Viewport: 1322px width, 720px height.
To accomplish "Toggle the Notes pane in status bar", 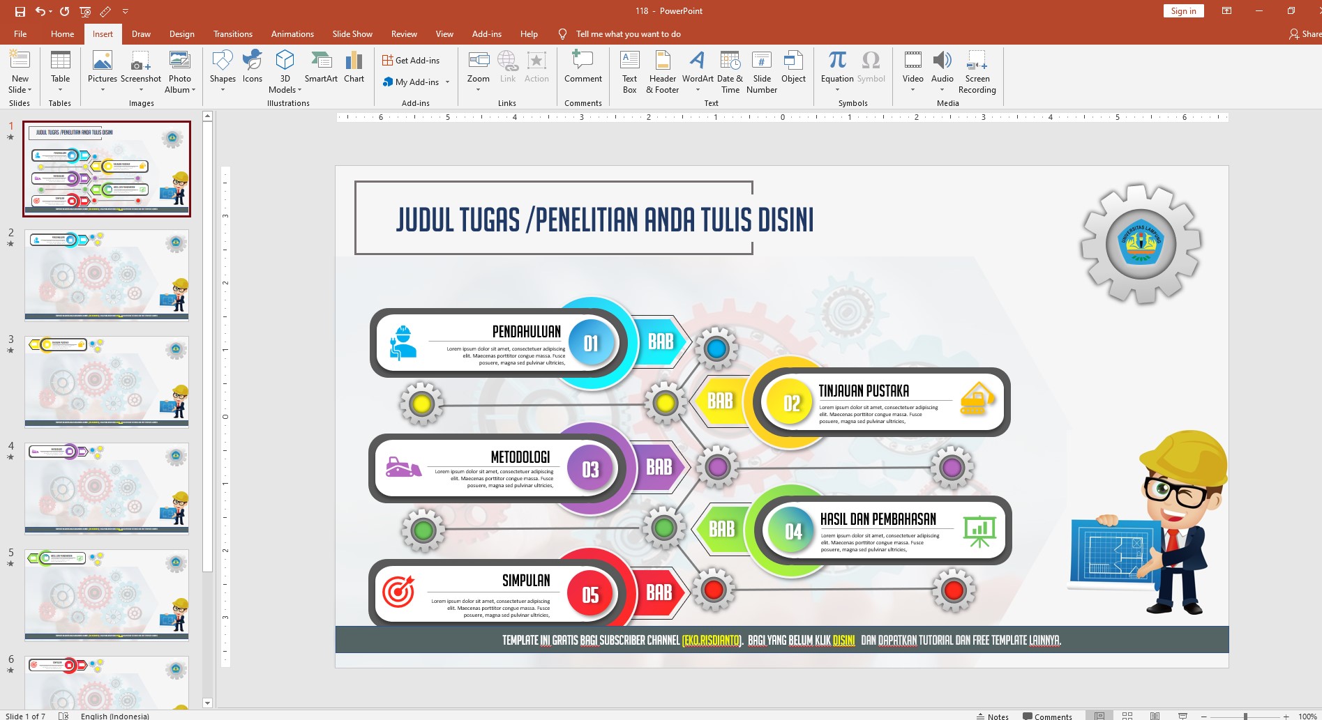I will point(992,716).
